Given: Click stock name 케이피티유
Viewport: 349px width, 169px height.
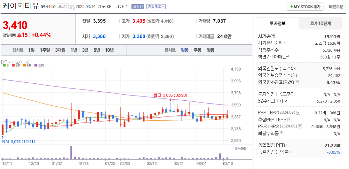Looking at the screenshot, I should [x=21, y=6].
